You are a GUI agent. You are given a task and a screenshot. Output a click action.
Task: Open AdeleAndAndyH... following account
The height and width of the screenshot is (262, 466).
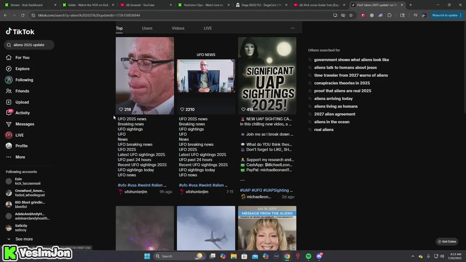tap(28, 216)
